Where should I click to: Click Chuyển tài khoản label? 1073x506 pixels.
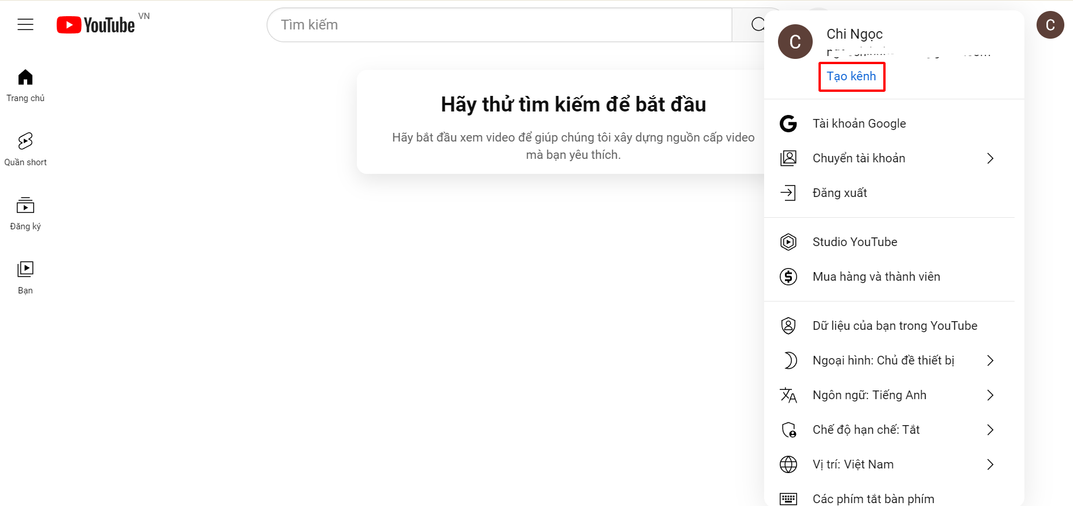(x=859, y=158)
